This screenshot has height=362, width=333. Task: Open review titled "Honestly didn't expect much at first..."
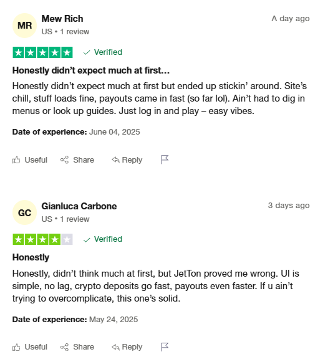(91, 70)
